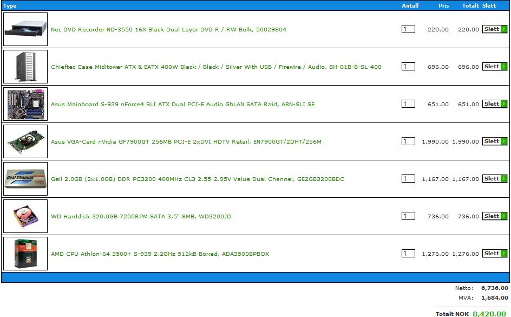Click the Antall column header
The image size is (511, 317).
pyautogui.click(x=410, y=5)
